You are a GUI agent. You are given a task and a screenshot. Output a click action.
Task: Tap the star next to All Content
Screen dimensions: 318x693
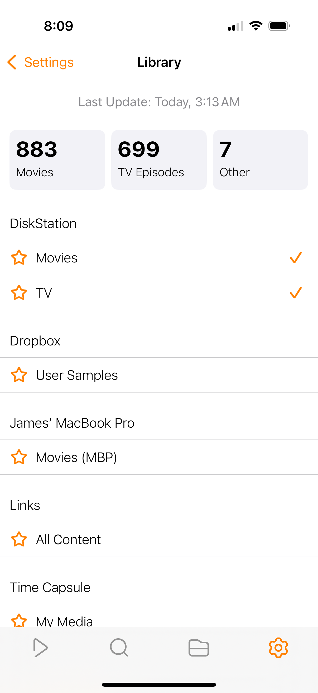point(19,539)
